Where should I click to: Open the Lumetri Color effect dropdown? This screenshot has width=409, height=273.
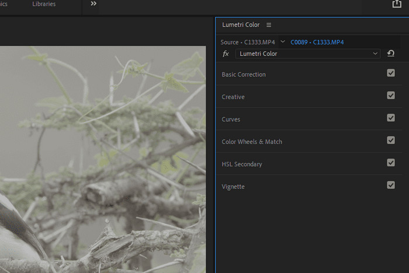[308, 54]
